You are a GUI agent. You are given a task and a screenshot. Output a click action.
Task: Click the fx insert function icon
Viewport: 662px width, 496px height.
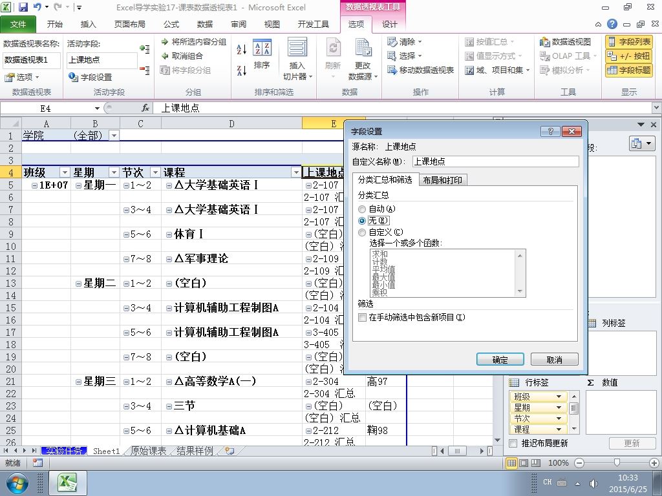145,108
